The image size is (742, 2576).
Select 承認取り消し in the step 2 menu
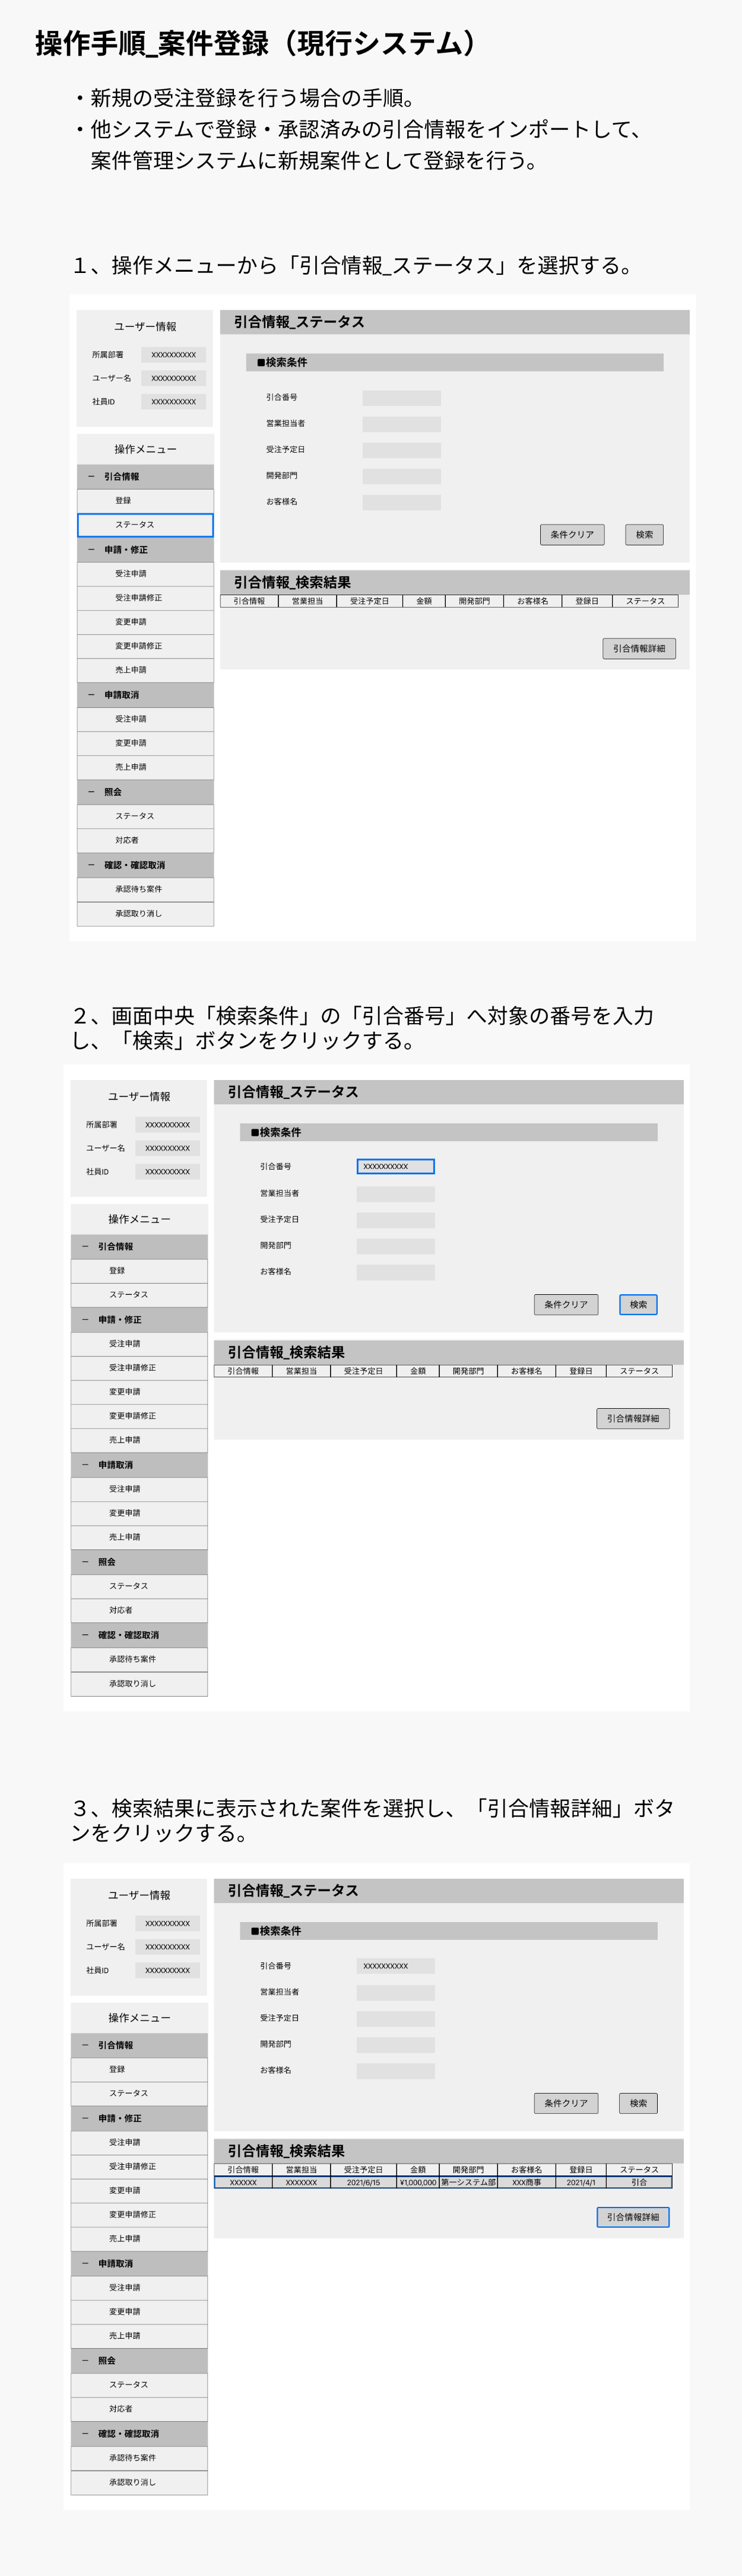(x=139, y=1683)
